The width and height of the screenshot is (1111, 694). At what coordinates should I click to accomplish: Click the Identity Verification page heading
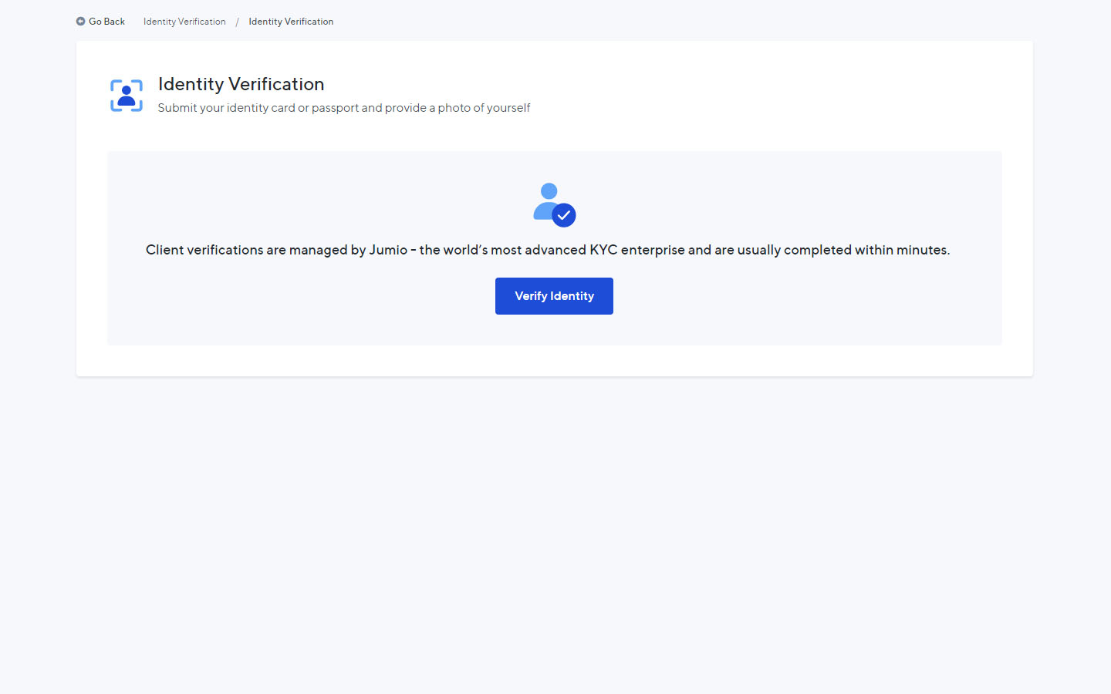tap(241, 84)
